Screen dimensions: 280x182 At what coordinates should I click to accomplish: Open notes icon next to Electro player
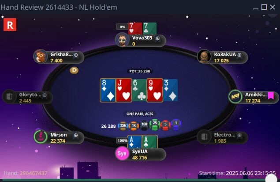tap(239, 135)
